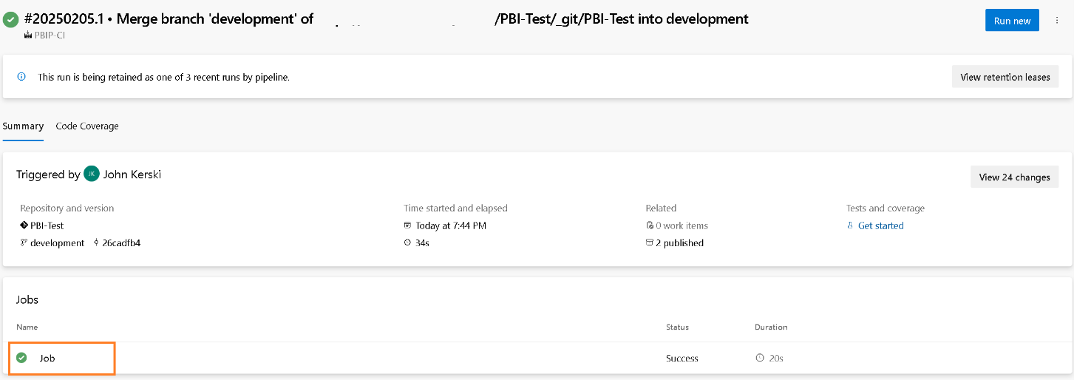Click the PBI-Test repository icon
1074x380 pixels.
pyautogui.click(x=24, y=225)
